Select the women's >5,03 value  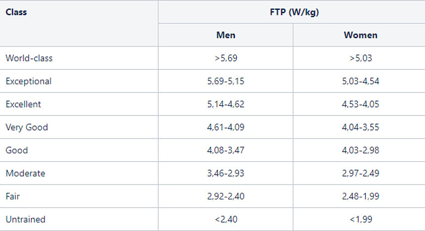point(360,58)
